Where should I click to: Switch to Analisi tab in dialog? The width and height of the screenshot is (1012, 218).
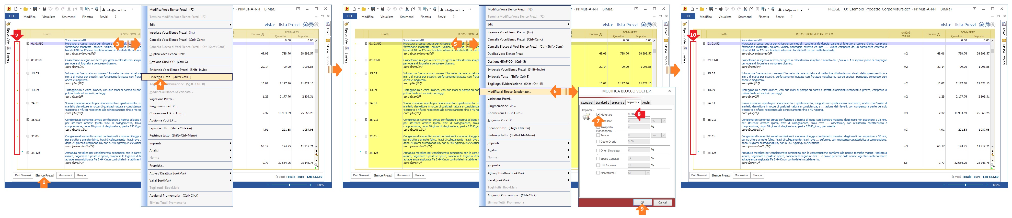(x=647, y=103)
